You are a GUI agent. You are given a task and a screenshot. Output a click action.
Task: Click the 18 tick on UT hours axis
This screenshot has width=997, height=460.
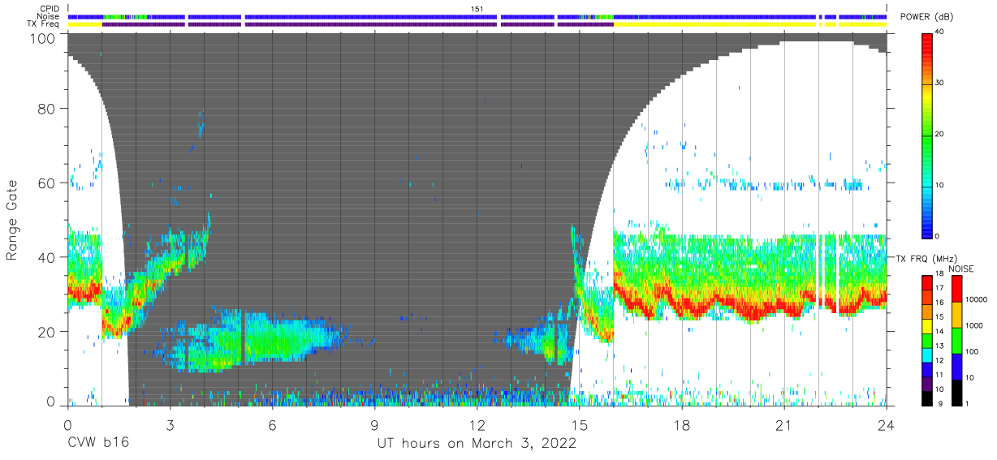pyautogui.click(x=681, y=424)
